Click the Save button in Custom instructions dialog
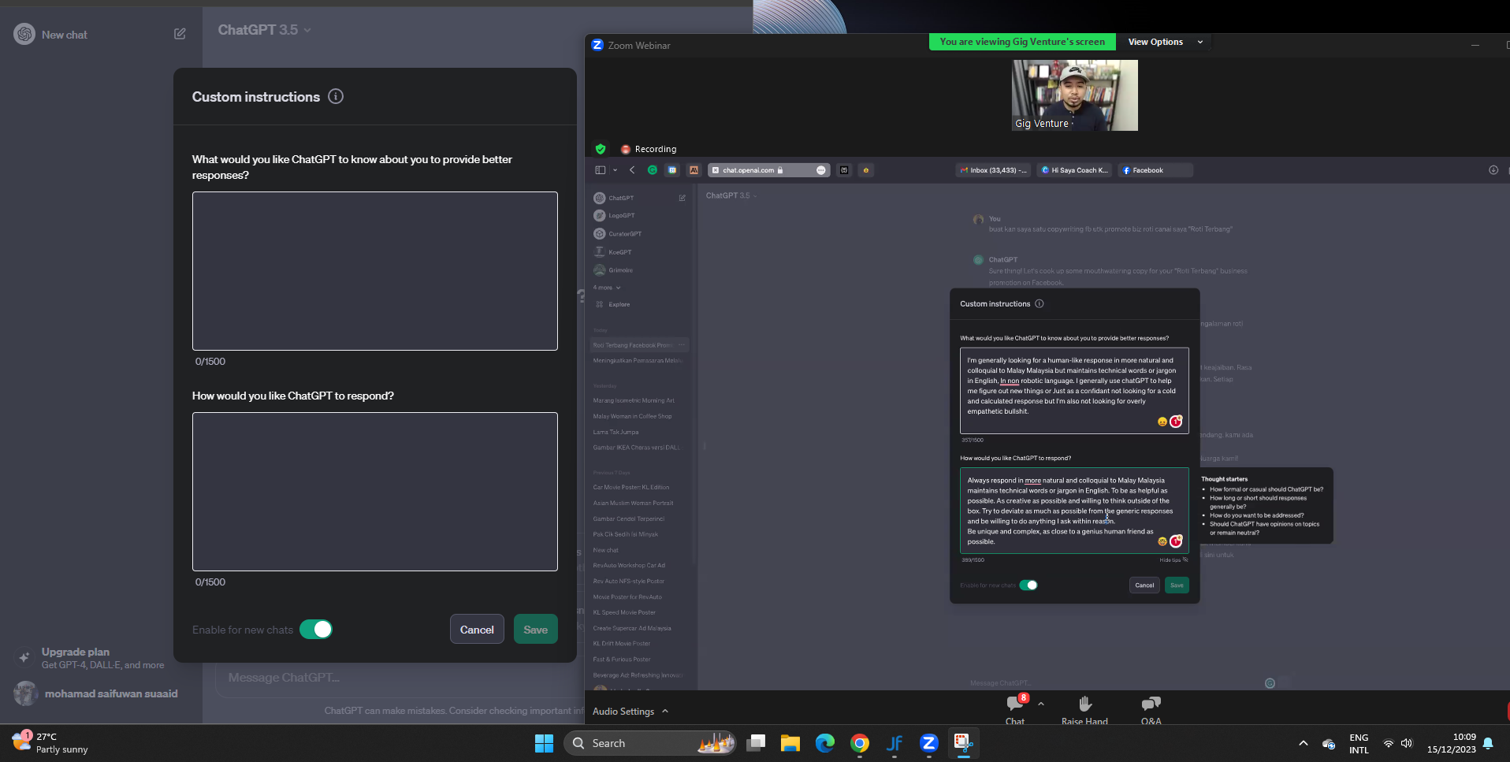The width and height of the screenshot is (1510, 762). coord(535,630)
